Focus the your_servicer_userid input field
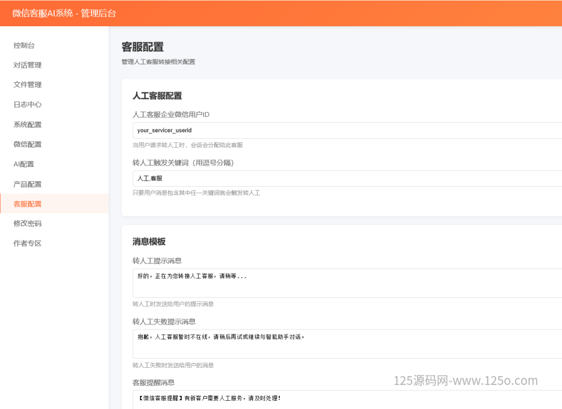This screenshot has width=562, height=409. (347, 130)
